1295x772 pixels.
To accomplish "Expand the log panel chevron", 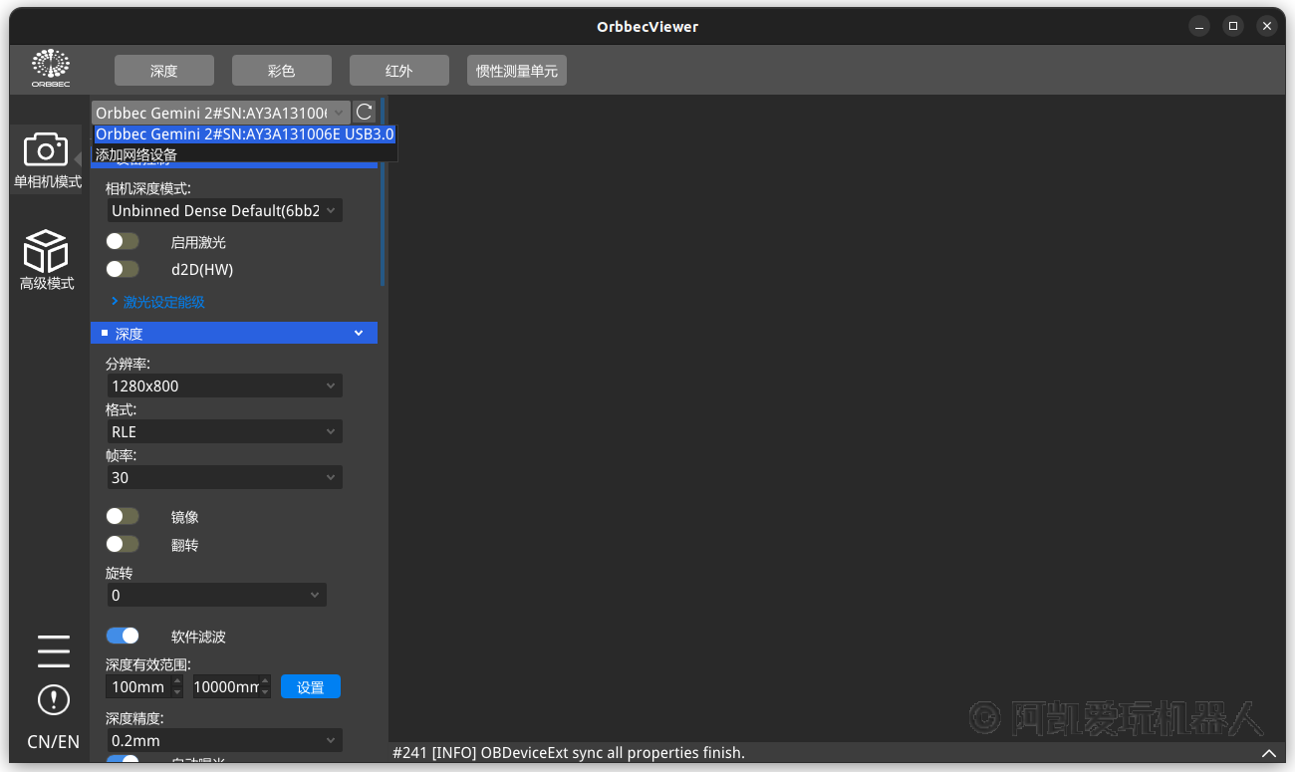I will pyautogui.click(x=1268, y=753).
